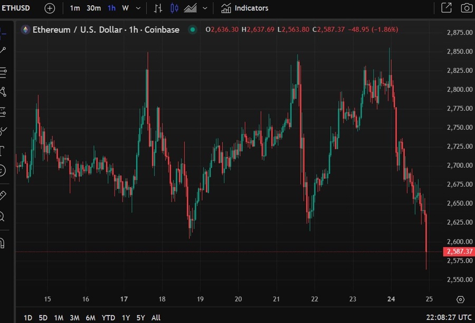Image resolution: width=475 pixels, height=323 pixels.
Task: Open the emoji icons tool
Action: pyautogui.click(x=2, y=170)
